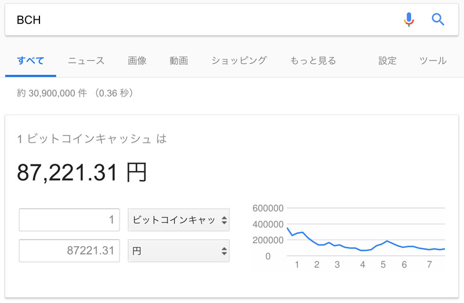The height and width of the screenshot is (303, 464).
Task: Click the stepper arrows on the Bitcoin Cash selector
Action: pyautogui.click(x=224, y=220)
